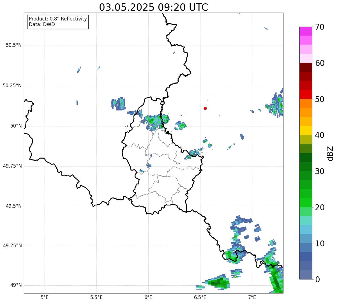Click the colorbar tick label 50
Viewport: 337px width, 303px height.
coord(320,99)
